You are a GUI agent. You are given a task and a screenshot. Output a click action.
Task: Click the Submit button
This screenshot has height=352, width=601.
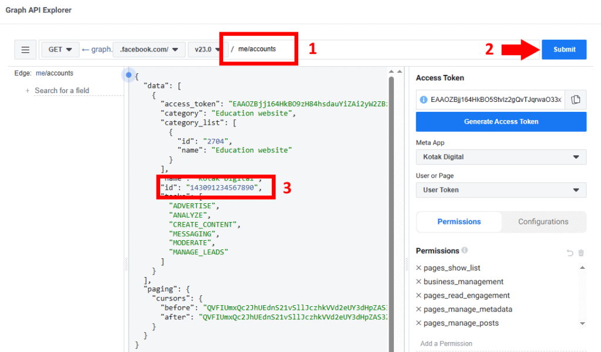pos(564,50)
